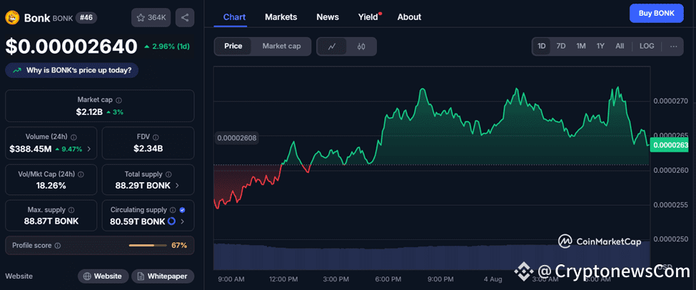Expand Circulating supply details chevron
This screenshot has width=696, height=290.
[183, 221]
